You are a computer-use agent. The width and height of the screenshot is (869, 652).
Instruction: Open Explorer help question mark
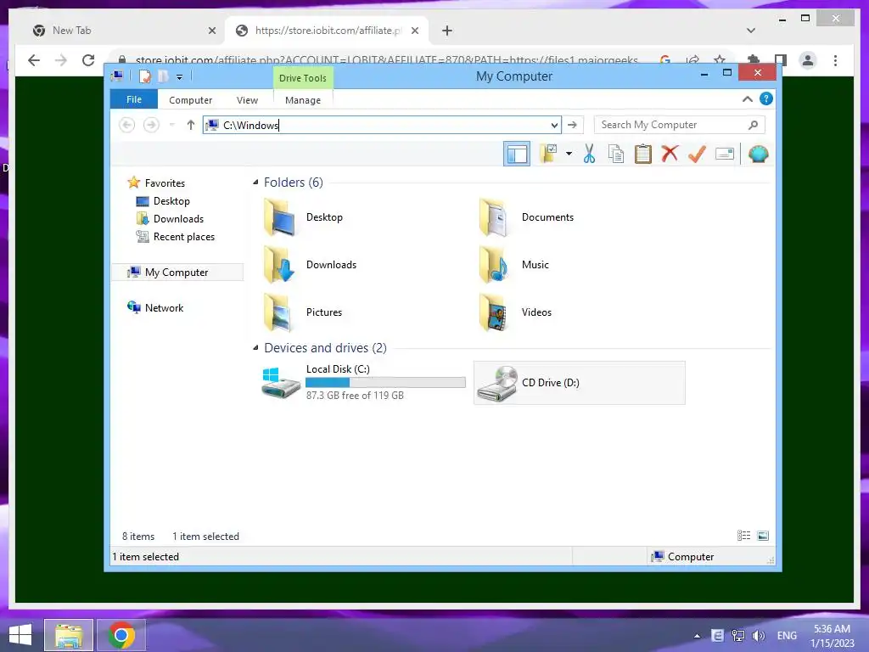tap(766, 98)
